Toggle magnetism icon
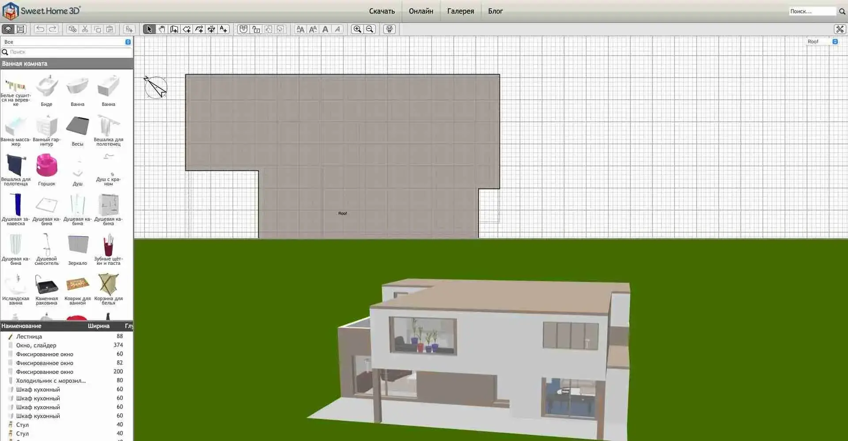The height and width of the screenshot is (441, 848). (x=243, y=29)
